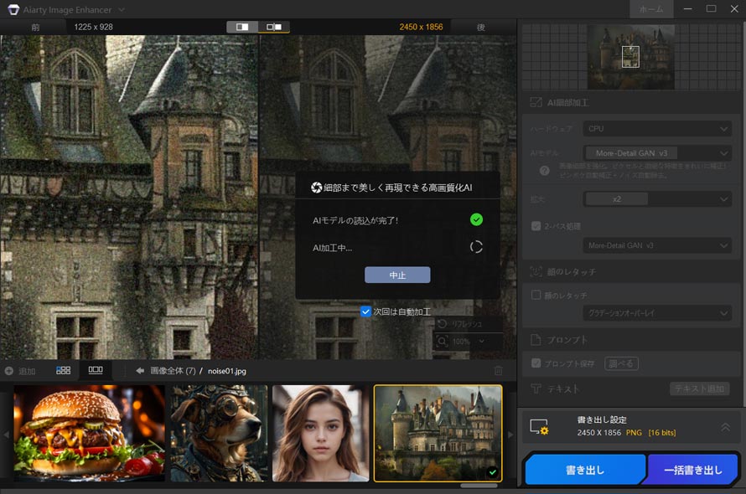Click the add image plus icon
This screenshot has width=746, height=494.
(9, 370)
